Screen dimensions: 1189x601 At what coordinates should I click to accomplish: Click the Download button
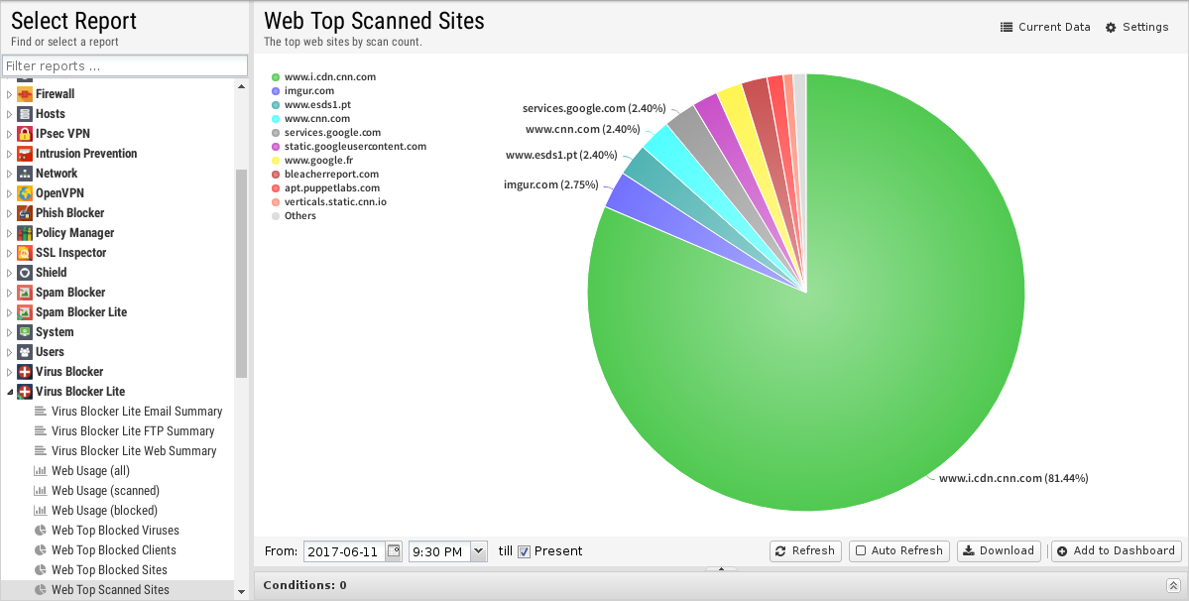tap(1000, 551)
